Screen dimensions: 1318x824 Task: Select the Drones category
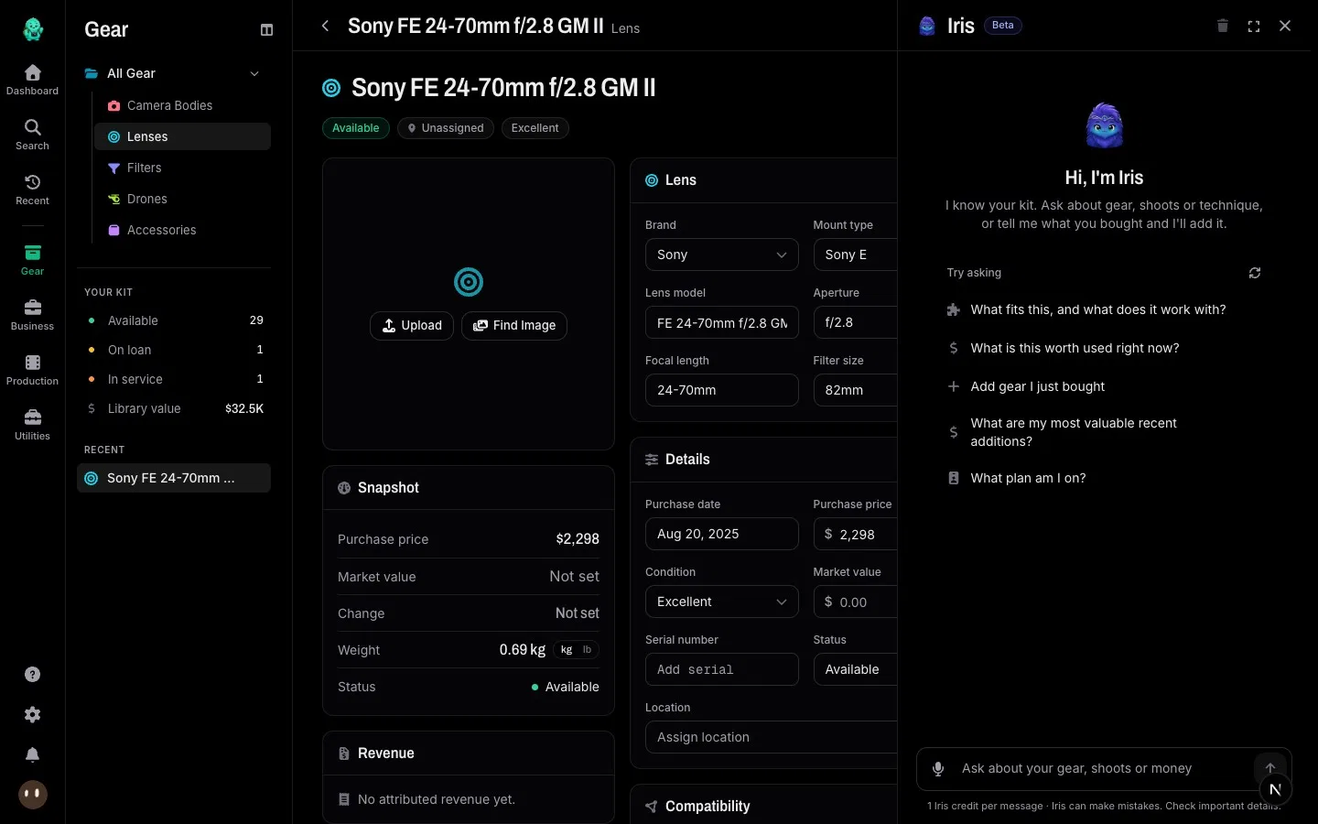[182, 199]
